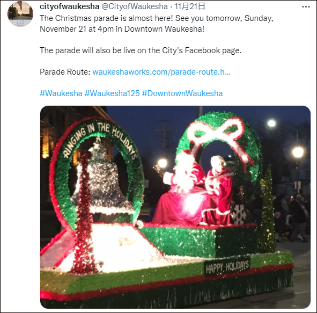Open the parade float photo

click(x=175, y=207)
